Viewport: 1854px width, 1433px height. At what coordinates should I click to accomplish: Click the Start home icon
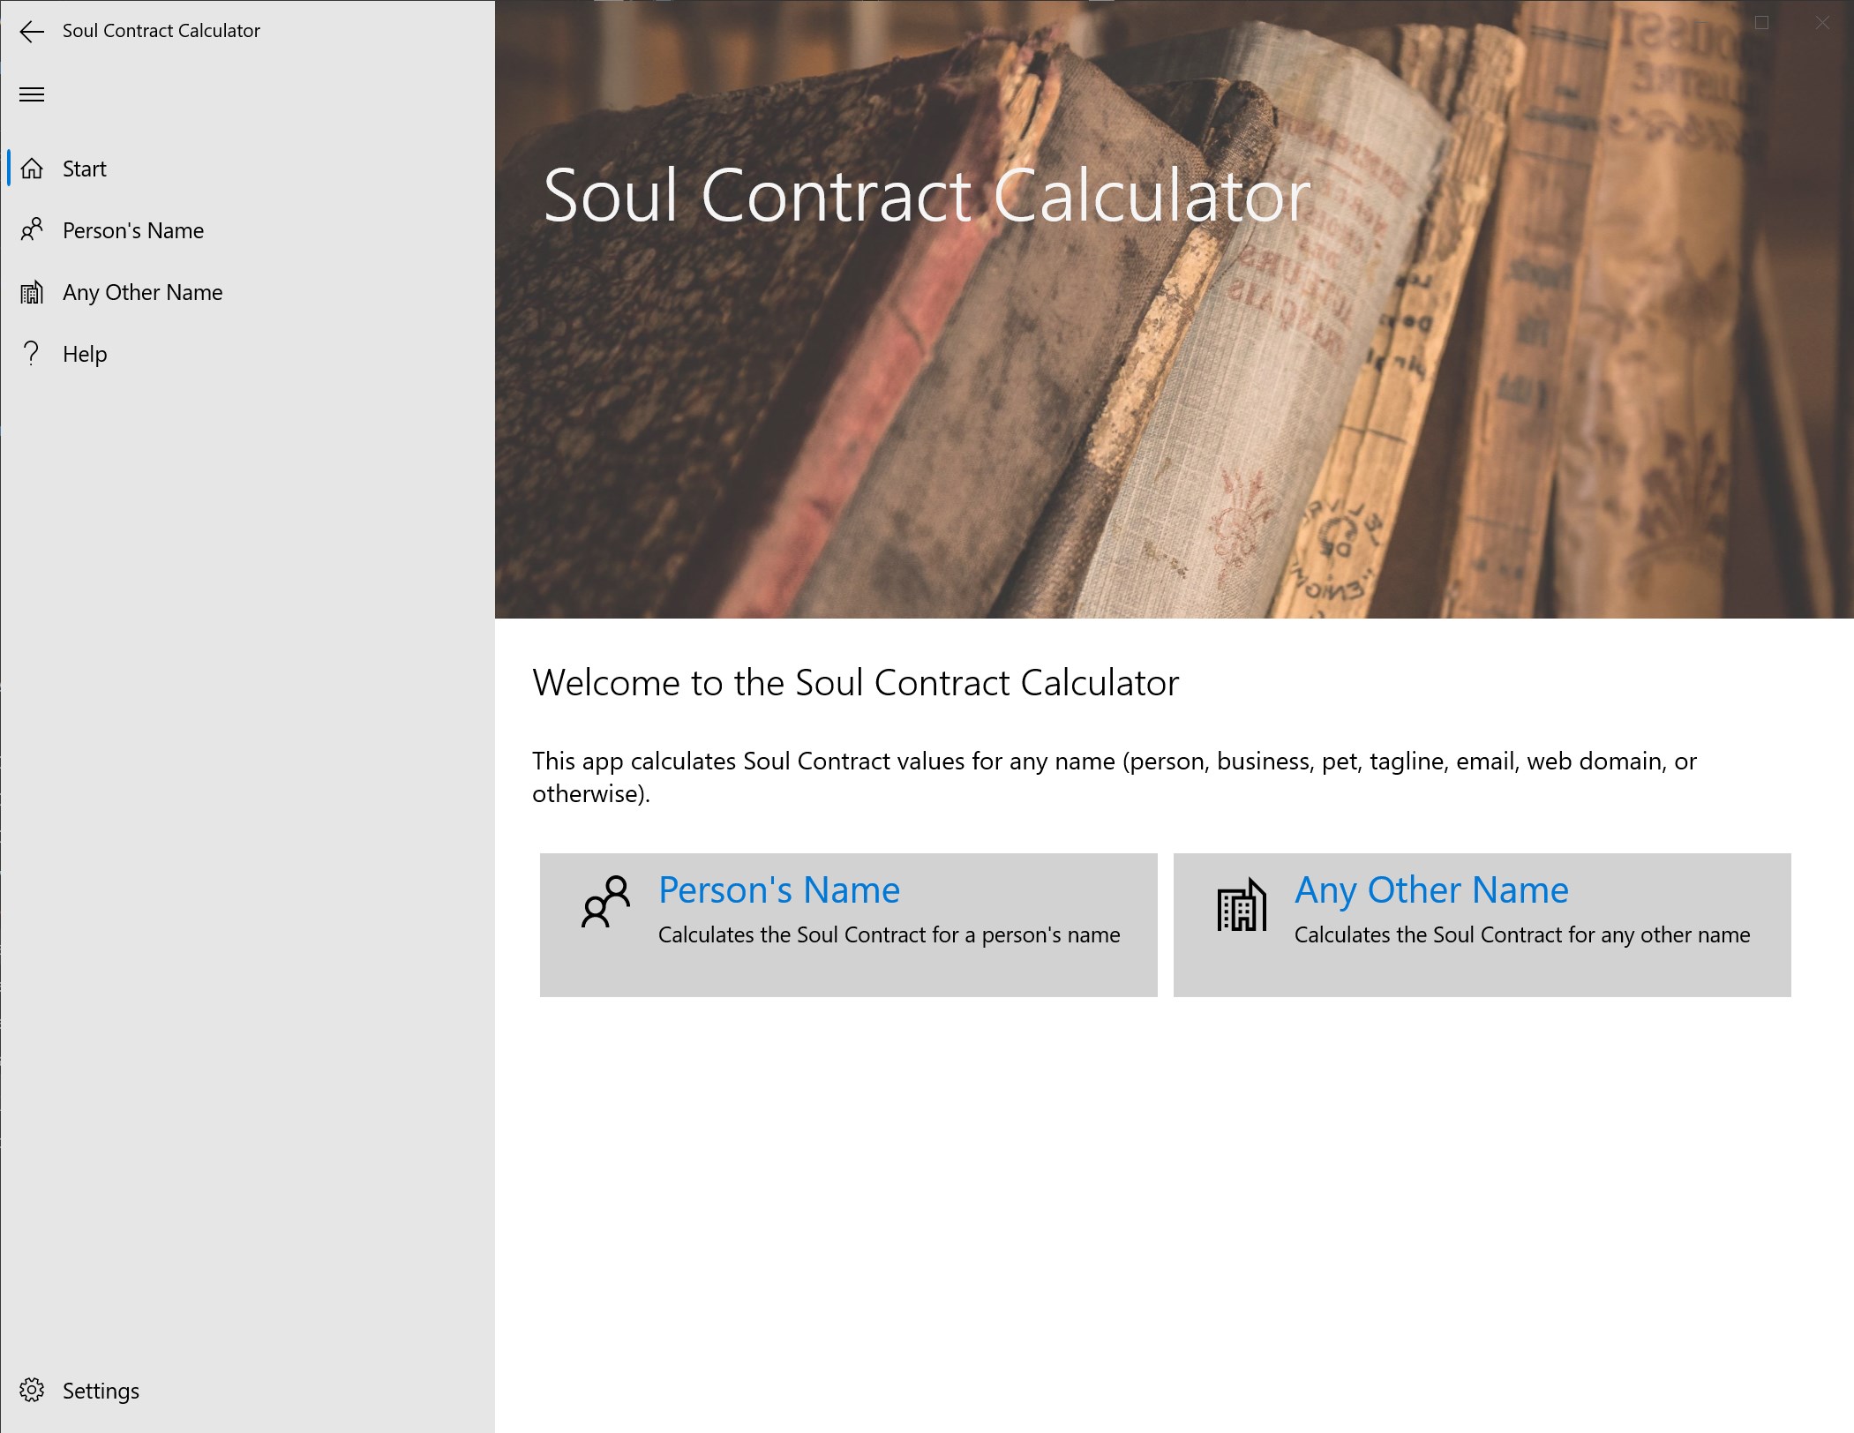click(32, 169)
